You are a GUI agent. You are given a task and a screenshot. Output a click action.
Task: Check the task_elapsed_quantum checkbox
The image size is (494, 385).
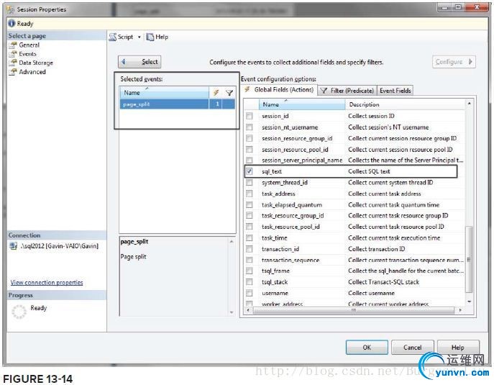tap(250, 204)
